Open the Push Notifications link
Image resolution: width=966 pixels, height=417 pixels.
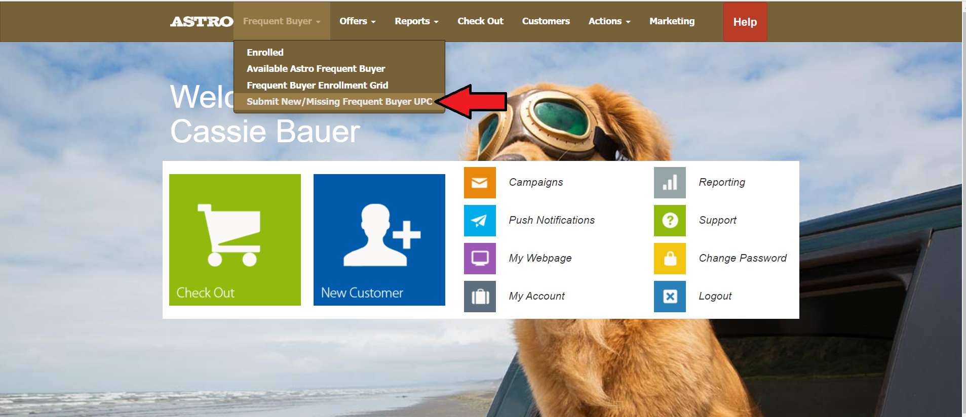tap(552, 220)
